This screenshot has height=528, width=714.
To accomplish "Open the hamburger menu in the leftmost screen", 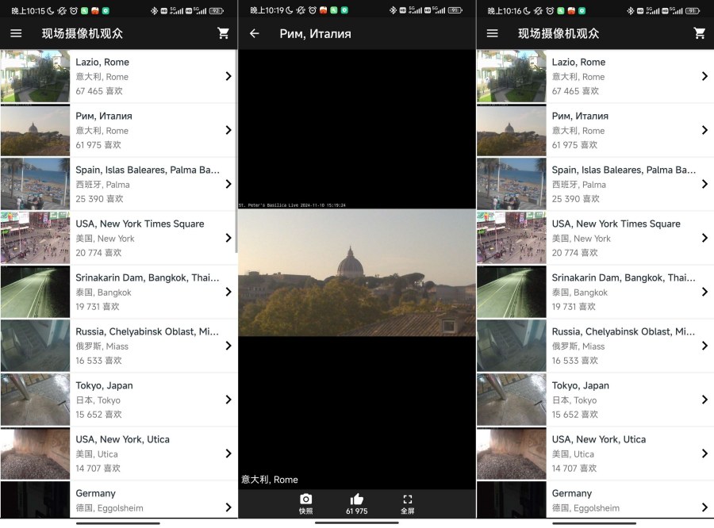I will coord(16,33).
